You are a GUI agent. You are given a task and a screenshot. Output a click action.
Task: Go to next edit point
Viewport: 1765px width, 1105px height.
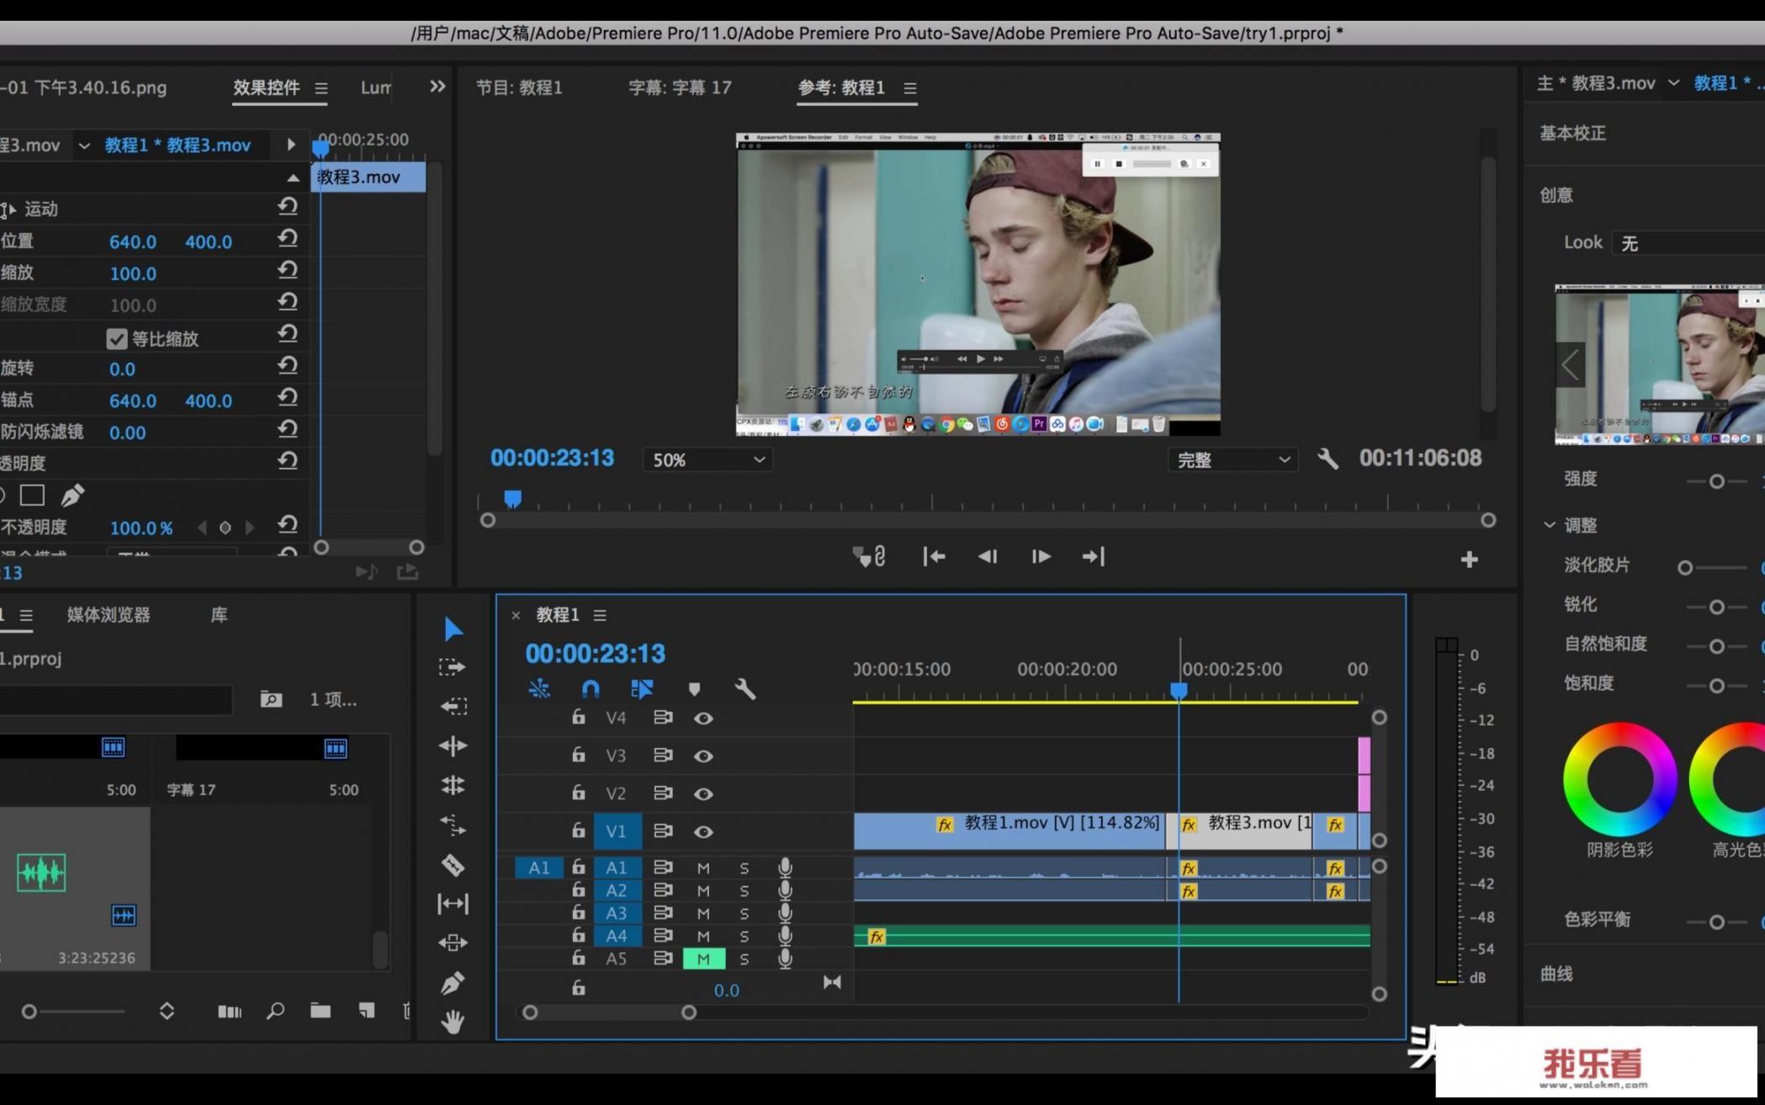click(x=1093, y=556)
